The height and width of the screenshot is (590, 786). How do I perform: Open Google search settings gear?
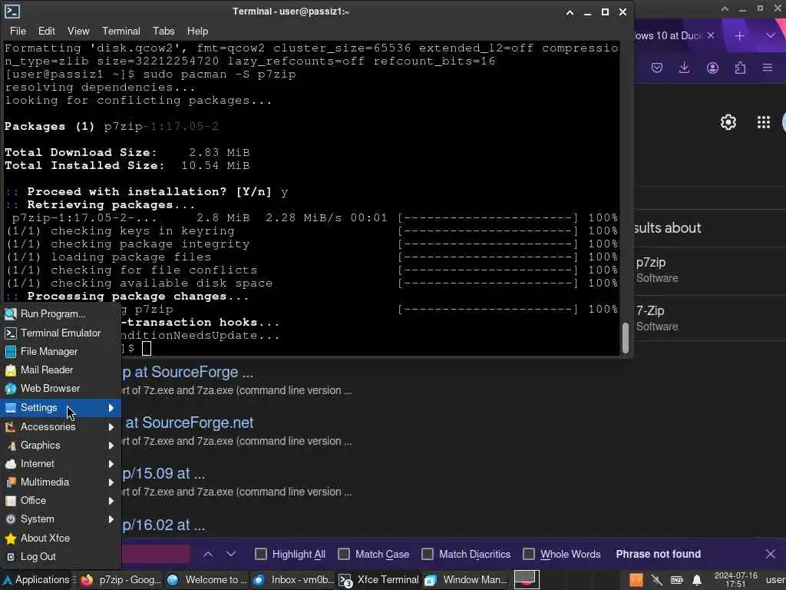[728, 122]
